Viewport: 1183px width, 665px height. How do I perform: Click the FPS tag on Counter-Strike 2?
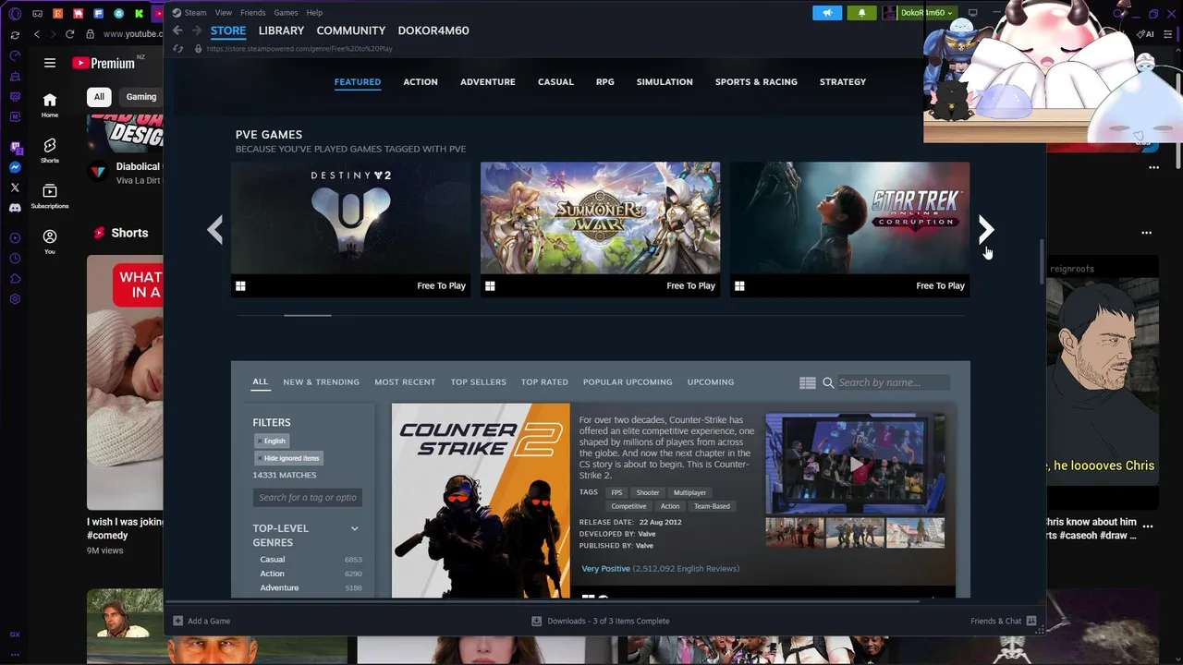pos(616,492)
